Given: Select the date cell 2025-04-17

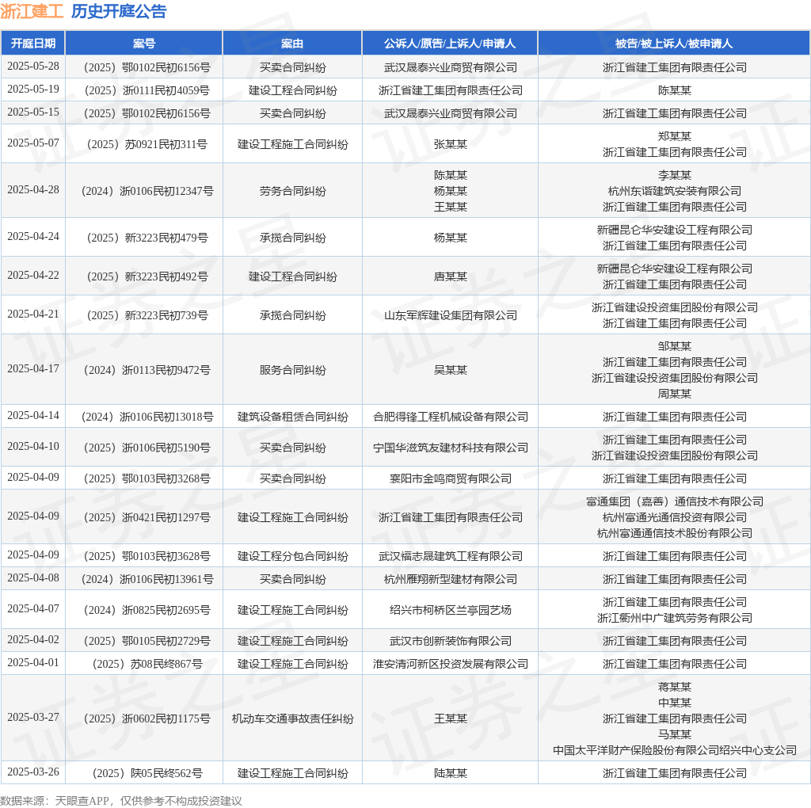Looking at the screenshot, I should [x=33, y=369].
